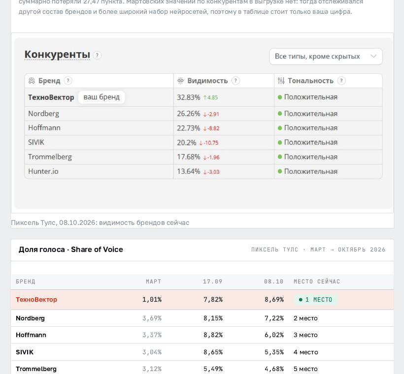The width and height of the screenshot is (404, 374).
Task: Select Nordberg in the competitors table
Action: [x=43, y=114]
